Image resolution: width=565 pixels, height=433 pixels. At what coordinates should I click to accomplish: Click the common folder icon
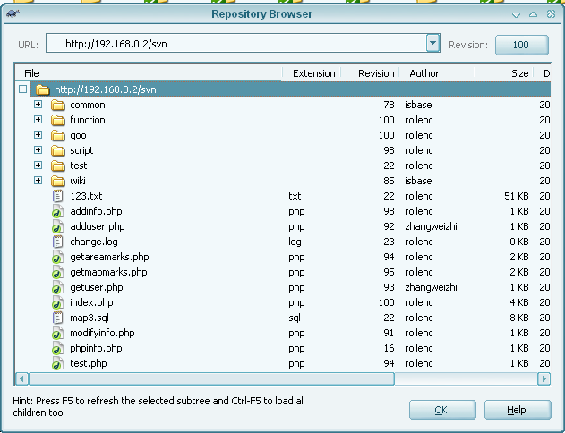pyautogui.click(x=57, y=105)
